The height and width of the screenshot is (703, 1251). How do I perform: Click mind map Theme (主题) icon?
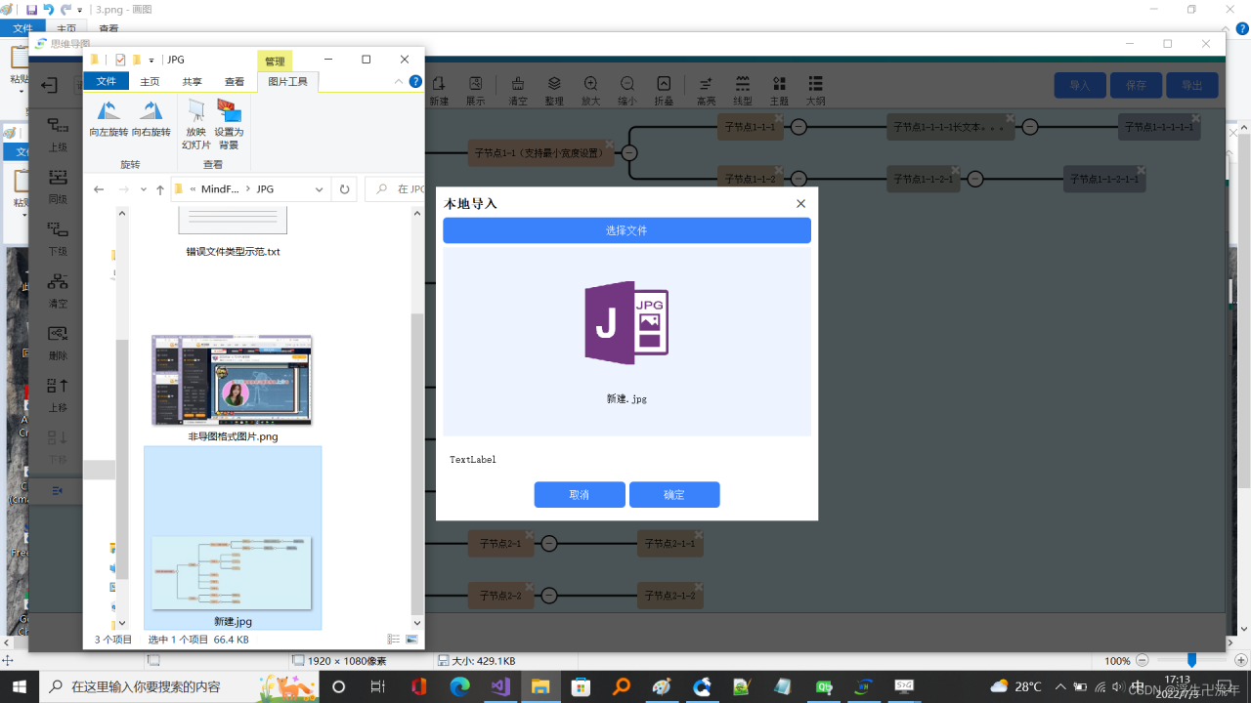tap(779, 91)
